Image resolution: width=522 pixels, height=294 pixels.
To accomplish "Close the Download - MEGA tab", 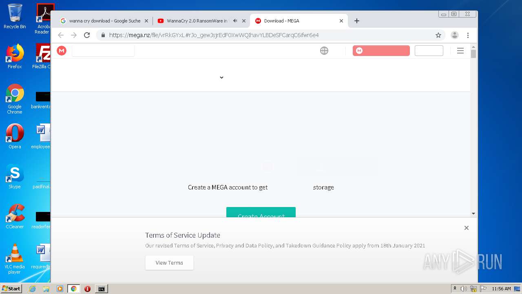I will (x=341, y=21).
